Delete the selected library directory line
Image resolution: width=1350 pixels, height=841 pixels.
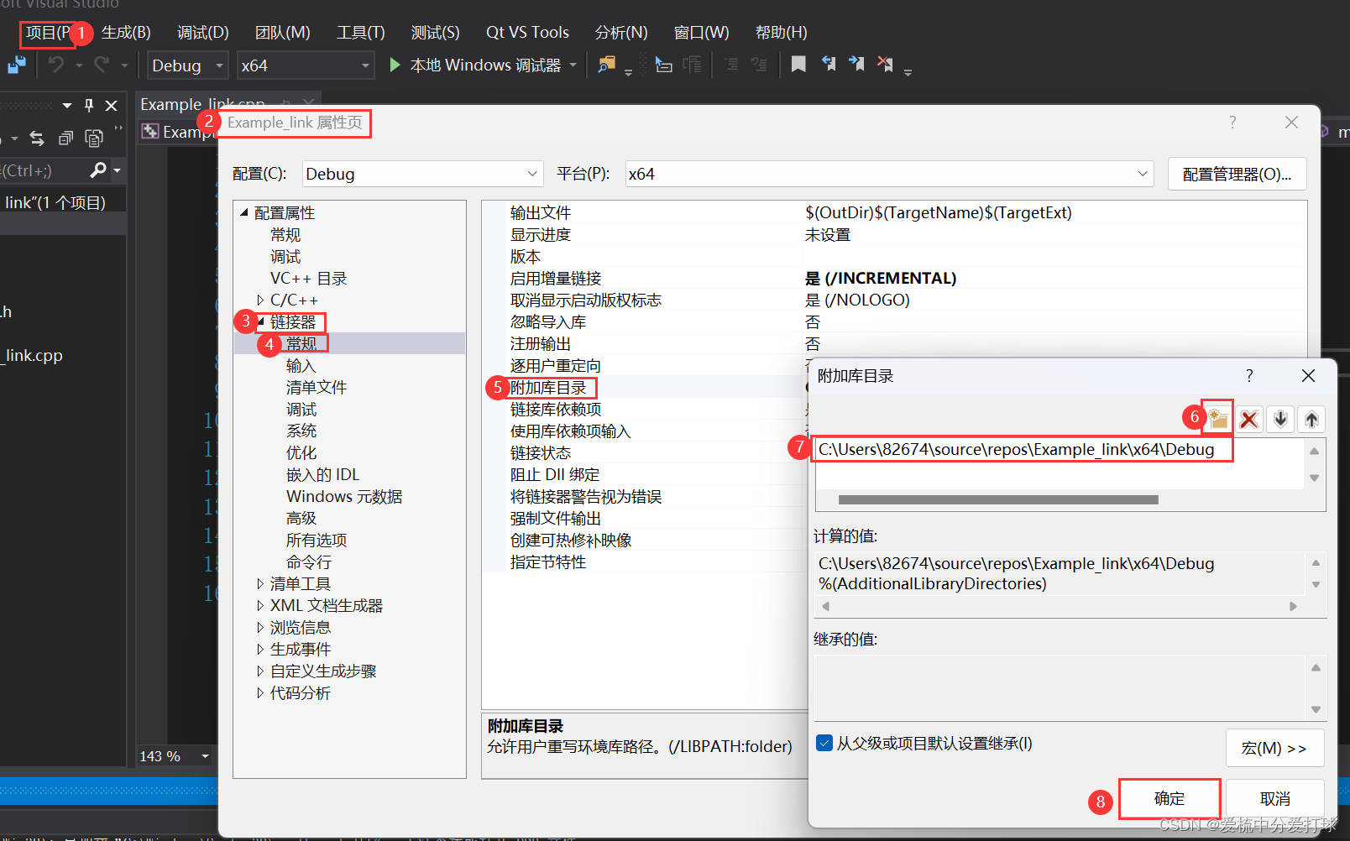click(x=1248, y=419)
